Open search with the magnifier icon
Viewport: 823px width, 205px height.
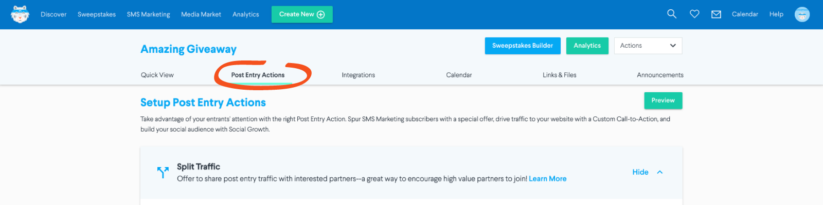pyautogui.click(x=672, y=14)
